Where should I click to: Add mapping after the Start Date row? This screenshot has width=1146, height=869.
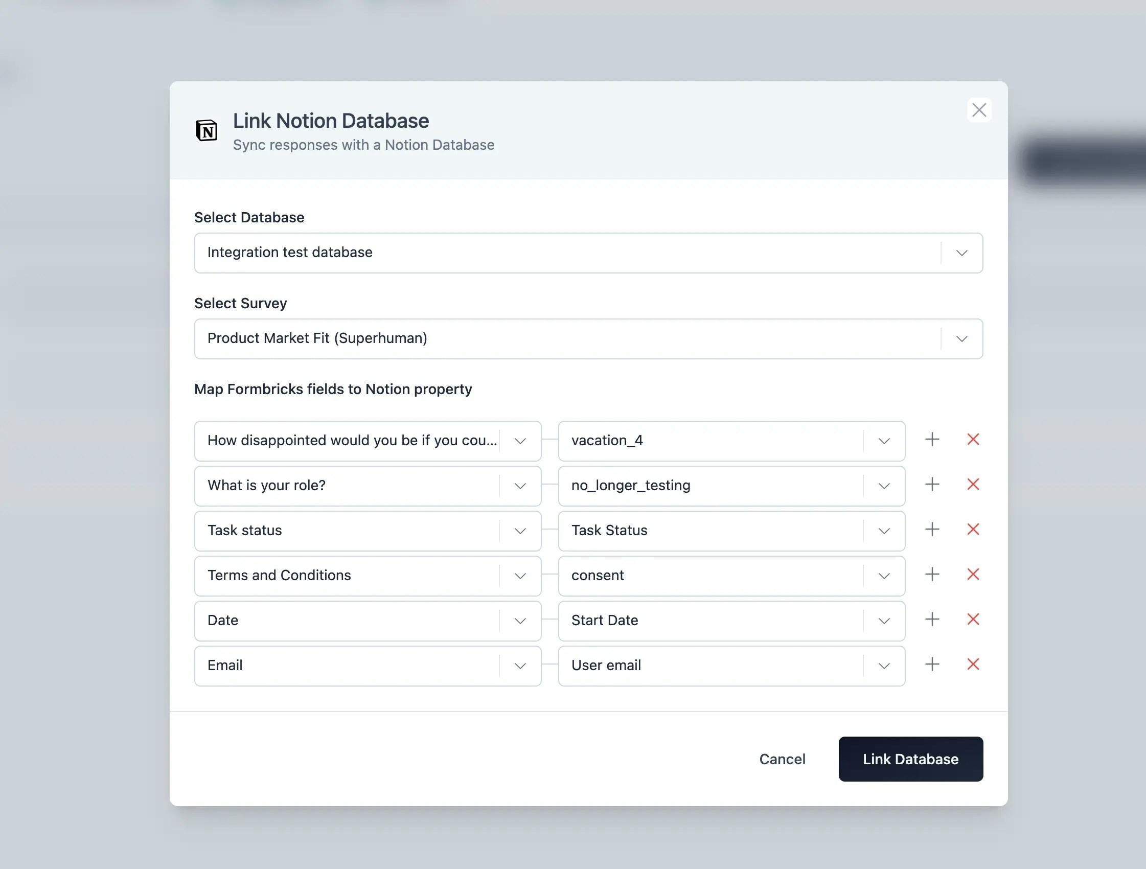pos(932,619)
